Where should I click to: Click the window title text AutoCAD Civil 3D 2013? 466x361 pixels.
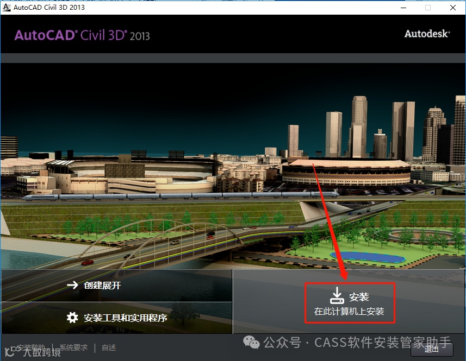(x=49, y=8)
